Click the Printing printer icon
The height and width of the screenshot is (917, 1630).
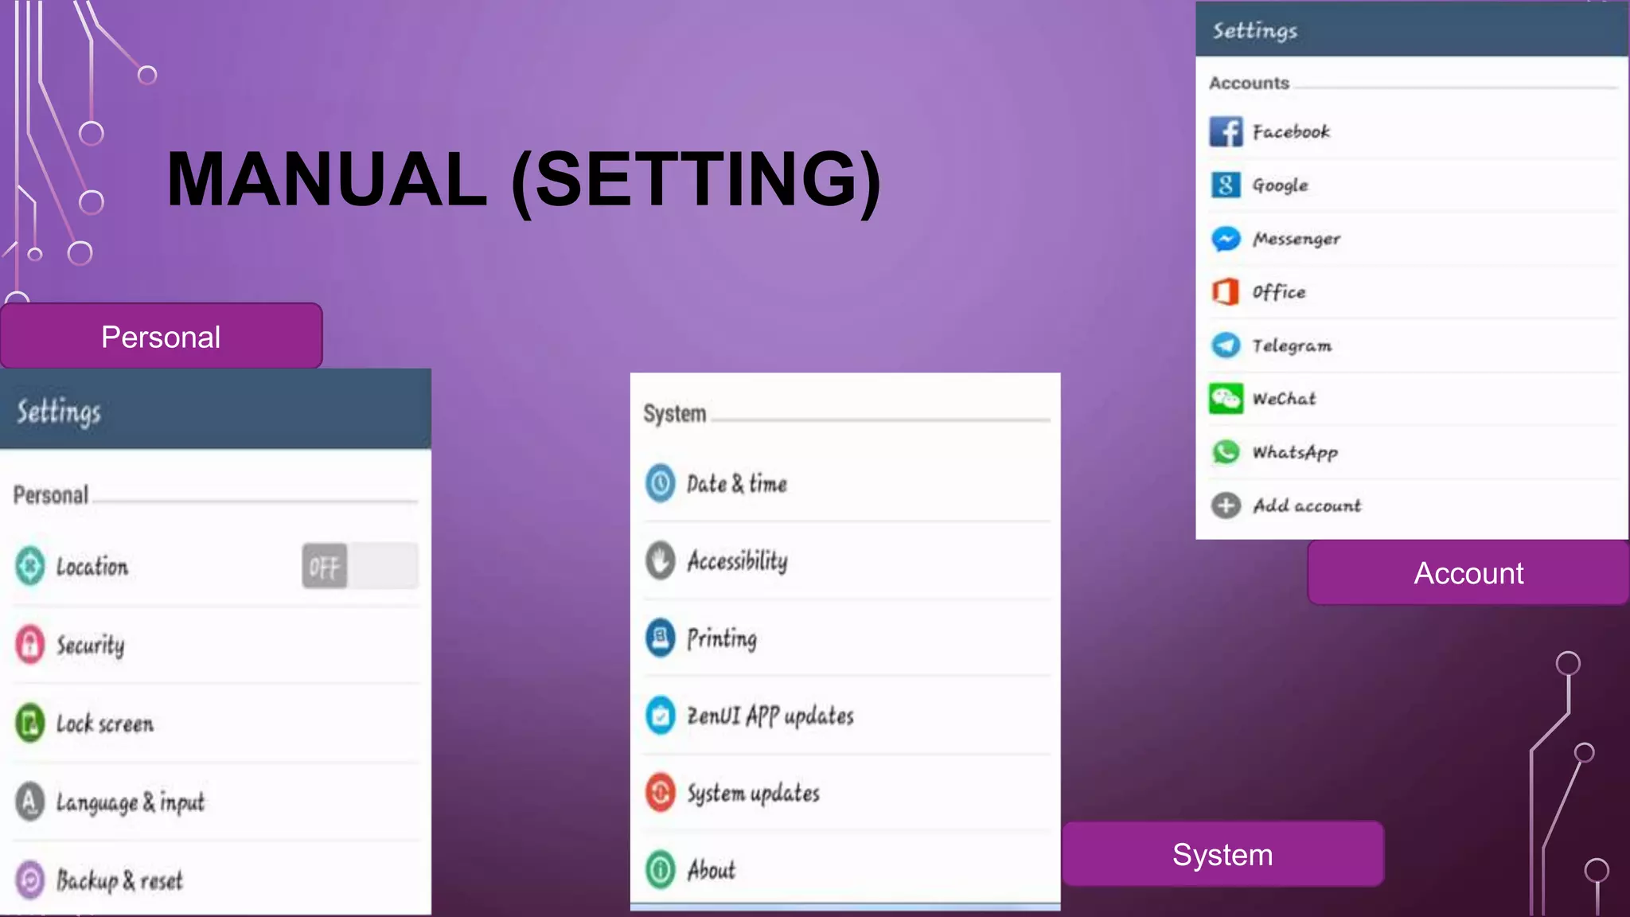coord(660,638)
